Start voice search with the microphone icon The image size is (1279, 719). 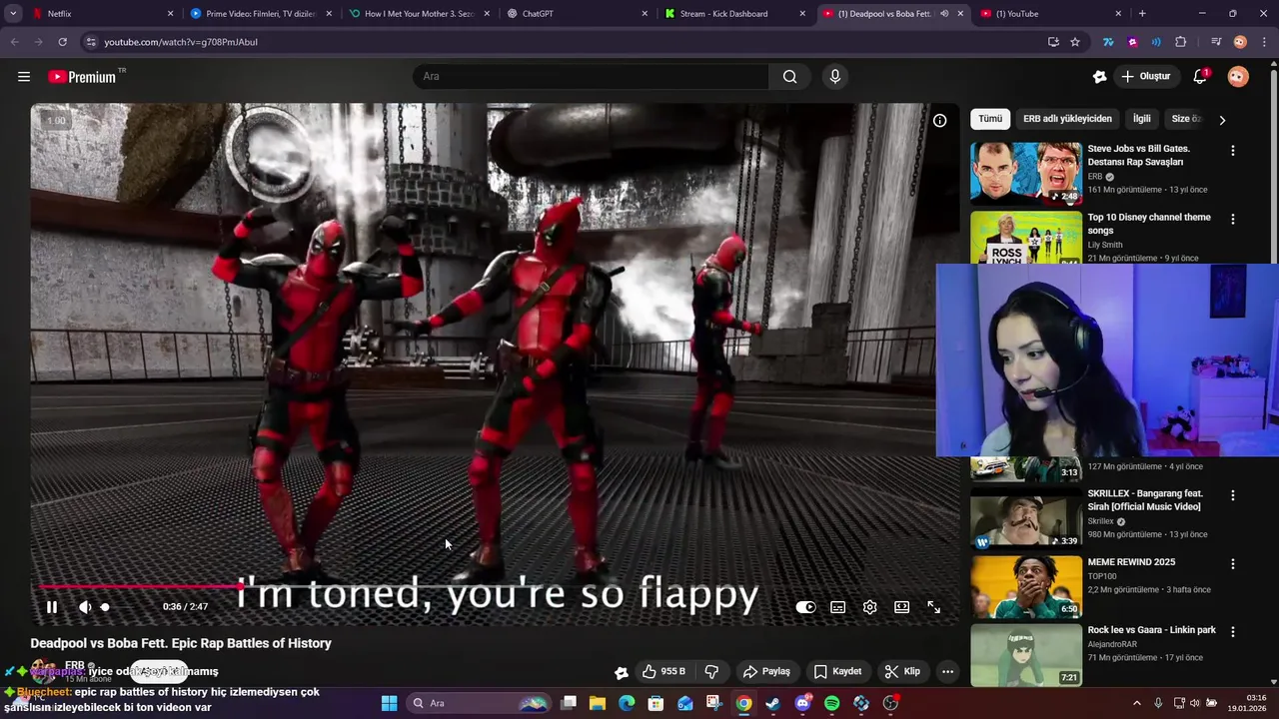click(x=835, y=77)
